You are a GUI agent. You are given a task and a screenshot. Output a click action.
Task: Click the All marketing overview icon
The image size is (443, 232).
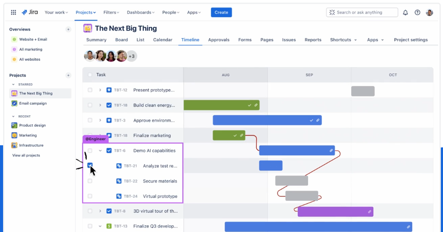pyautogui.click(x=14, y=49)
